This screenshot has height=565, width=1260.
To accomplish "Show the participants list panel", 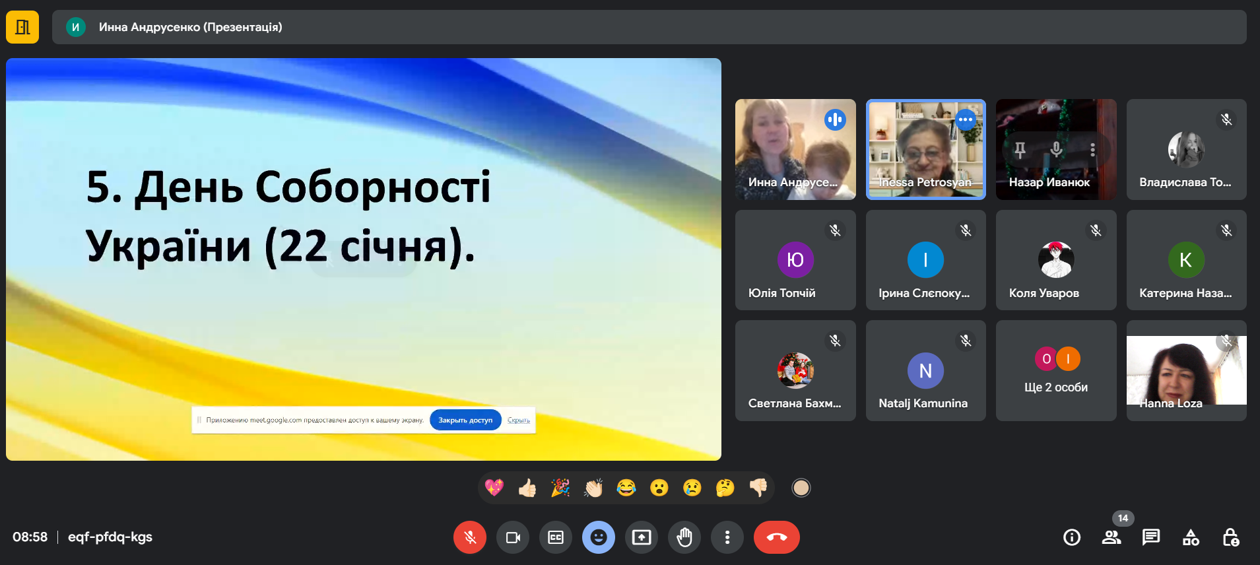I will [1111, 537].
